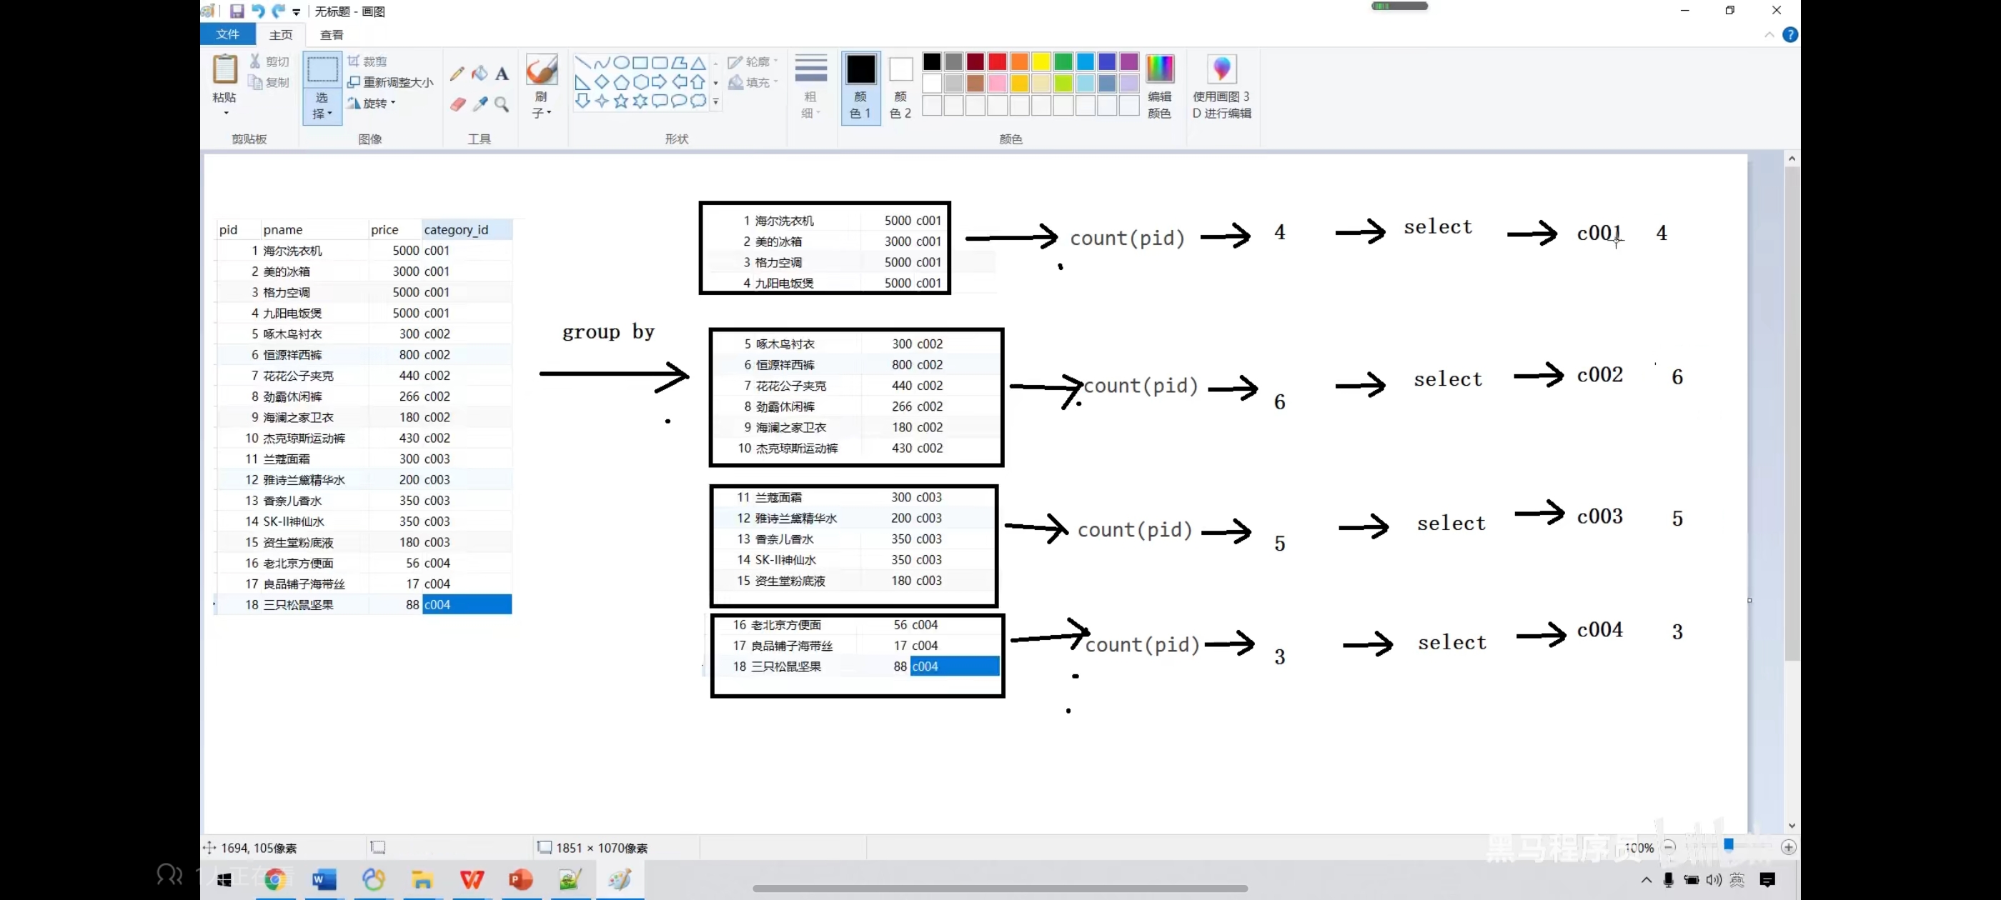
Task: Activate Color 1 selector
Action: [860, 86]
